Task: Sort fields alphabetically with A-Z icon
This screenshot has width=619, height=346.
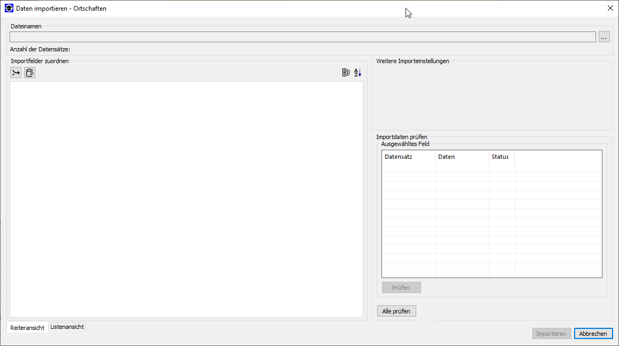Action: 358,73
